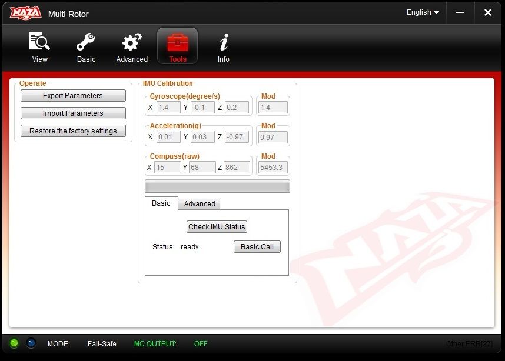Image resolution: width=505 pixels, height=361 pixels.
Task: Click Import Parameters button
Action: pos(73,113)
